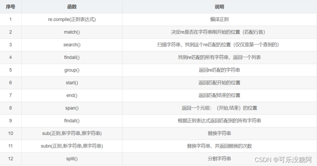Click serial number 10 in sub row
317x166 pixels.
click(x=11, y=133)
